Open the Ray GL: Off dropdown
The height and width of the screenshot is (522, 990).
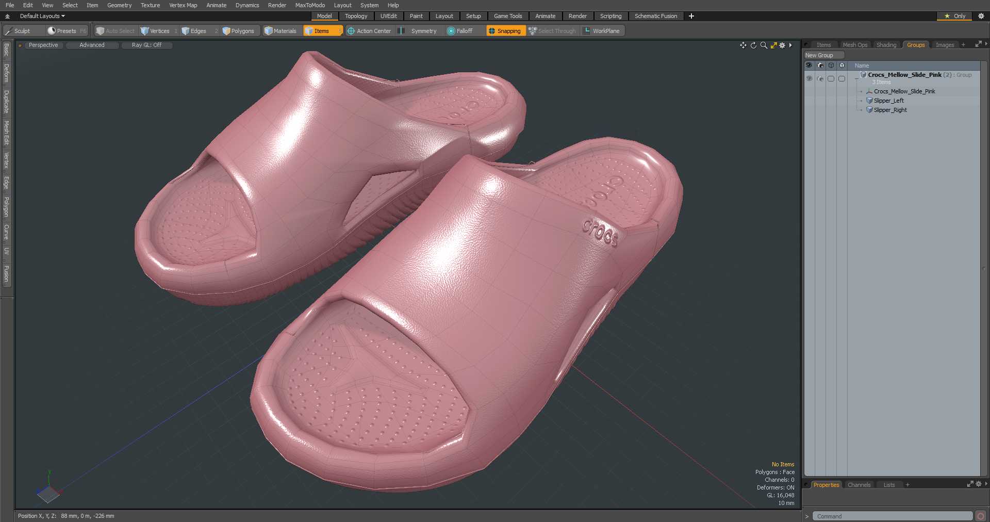146,45
